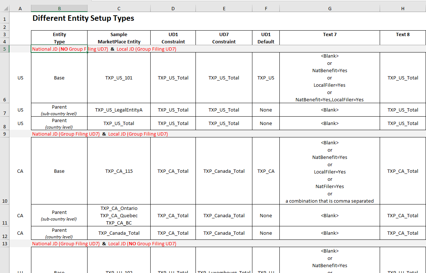
Task: Select the Base entity type cell for US
Action: (x=59, y=78)
